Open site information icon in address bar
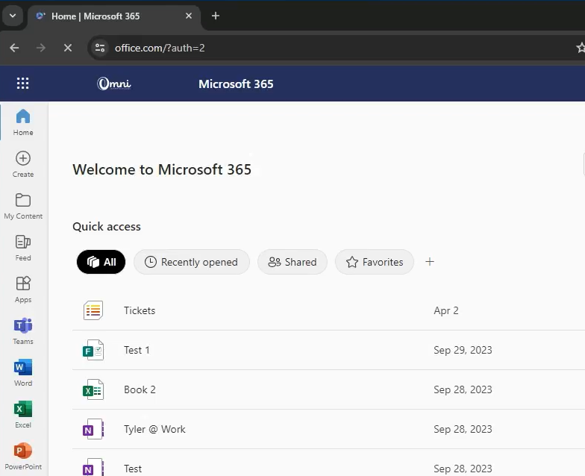The width and height of the screenshot is (585, 476). point(100,48)
